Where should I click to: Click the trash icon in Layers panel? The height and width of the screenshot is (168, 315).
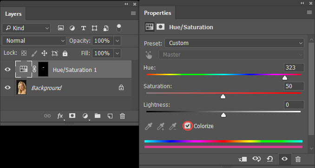(x=122, y=116)
